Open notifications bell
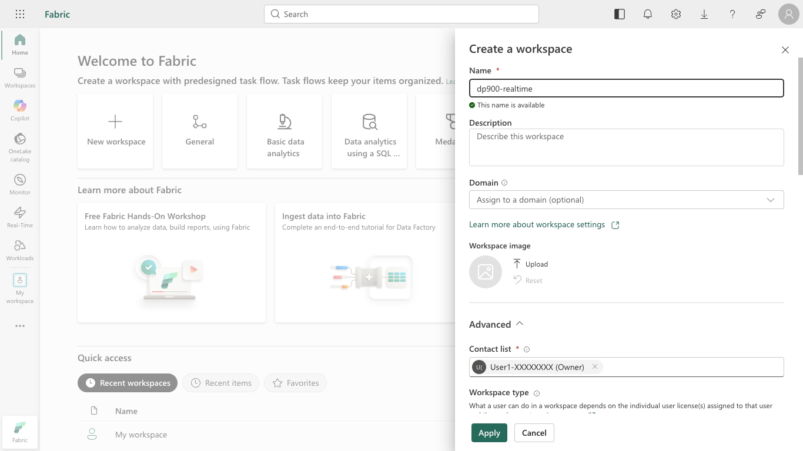 tap(648, 14)
